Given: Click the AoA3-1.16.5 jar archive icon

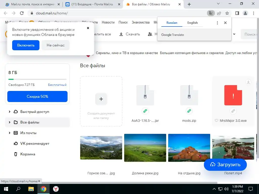Looking at the screenshot, I should click(x=145, y=95).
